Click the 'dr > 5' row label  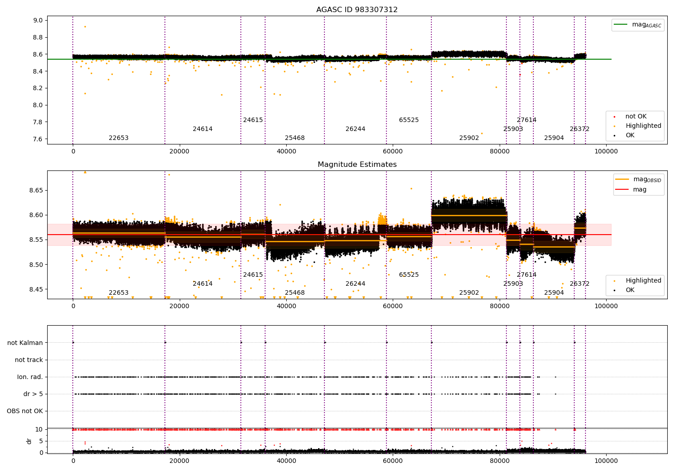pyautogui.click(x=33, y=394)
